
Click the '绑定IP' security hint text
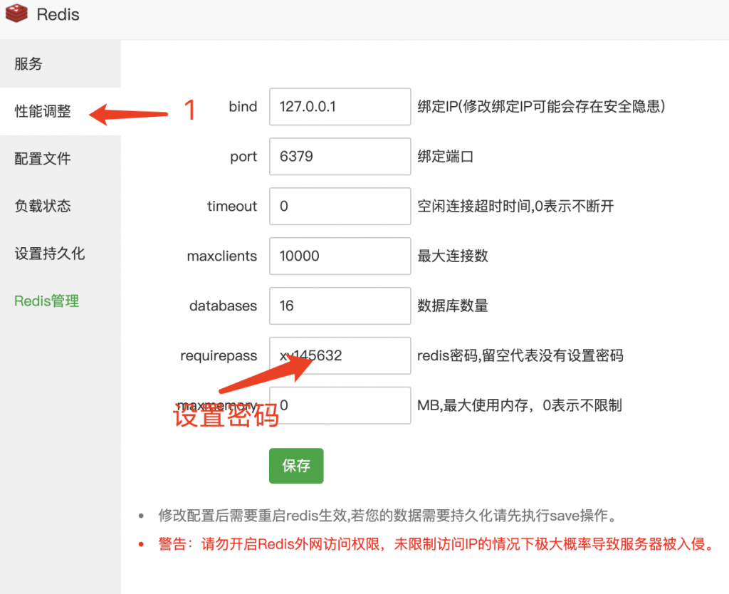point(541,107)
